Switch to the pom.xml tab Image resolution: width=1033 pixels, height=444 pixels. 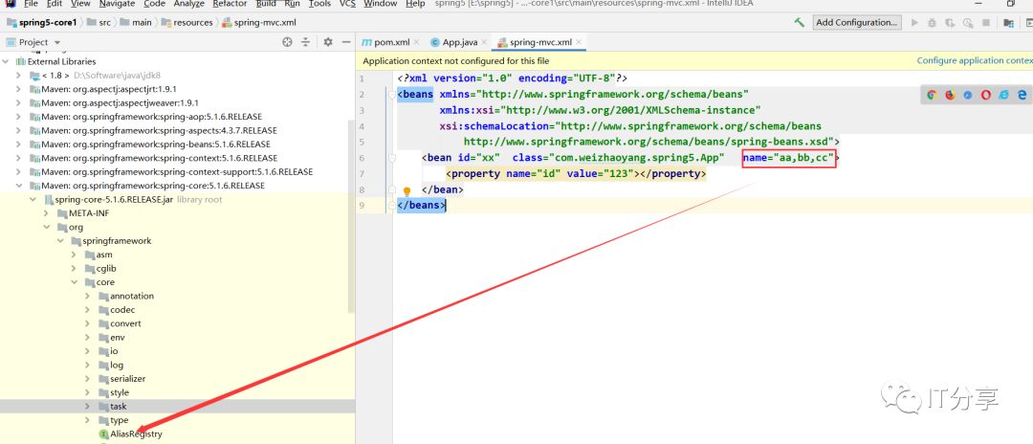point(391,42)
